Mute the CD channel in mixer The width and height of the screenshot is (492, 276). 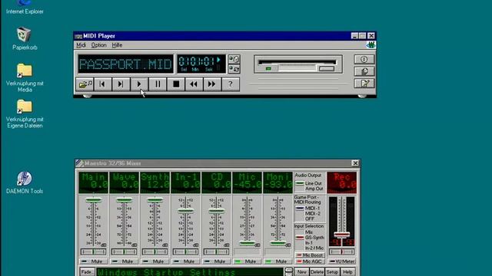coord(217,261)
